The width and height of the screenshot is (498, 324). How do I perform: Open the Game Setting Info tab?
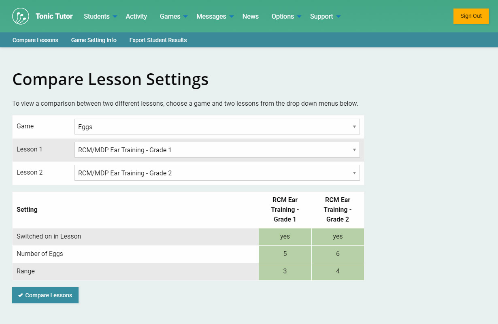(x=94, y=40)
